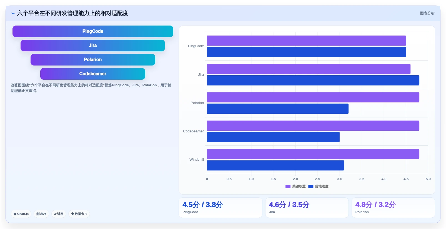The width and height of the screenshot is (446, 229).
Task: Click Windchill's purple 关键权重 bar
Action: [313, 154]
